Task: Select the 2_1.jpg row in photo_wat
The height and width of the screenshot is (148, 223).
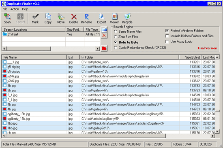Action: [x=108, y=100]
